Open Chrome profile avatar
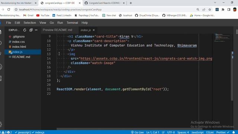The image size is (238, 134). (x=235, y=9)
